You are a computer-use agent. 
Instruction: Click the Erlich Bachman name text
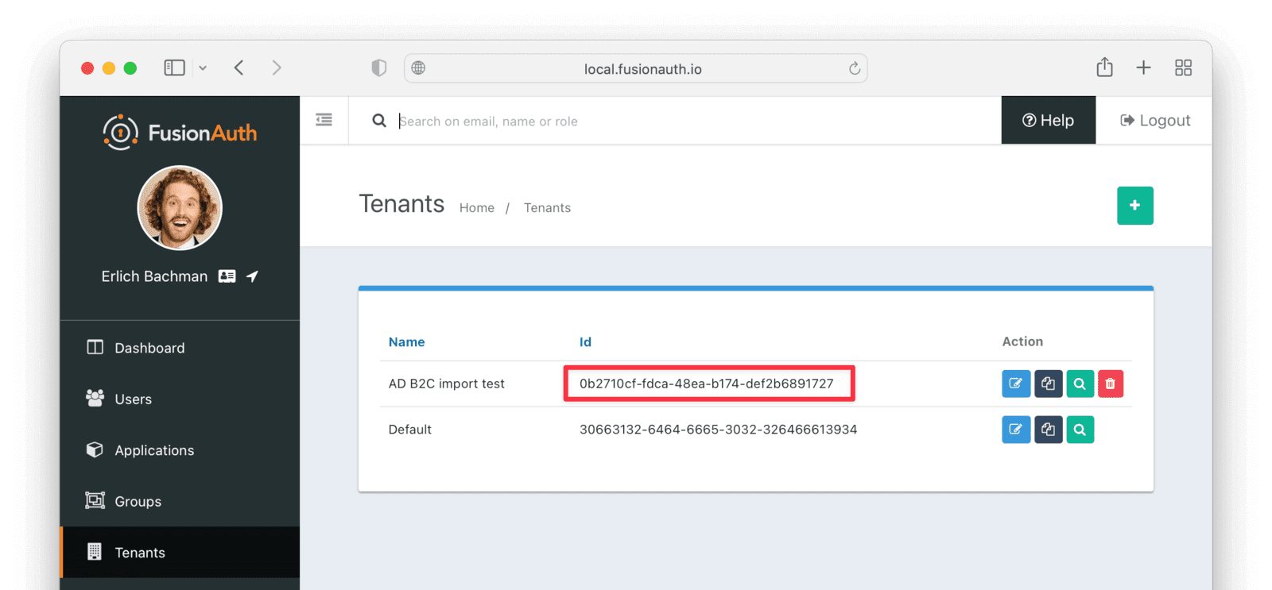click(154, 276)
